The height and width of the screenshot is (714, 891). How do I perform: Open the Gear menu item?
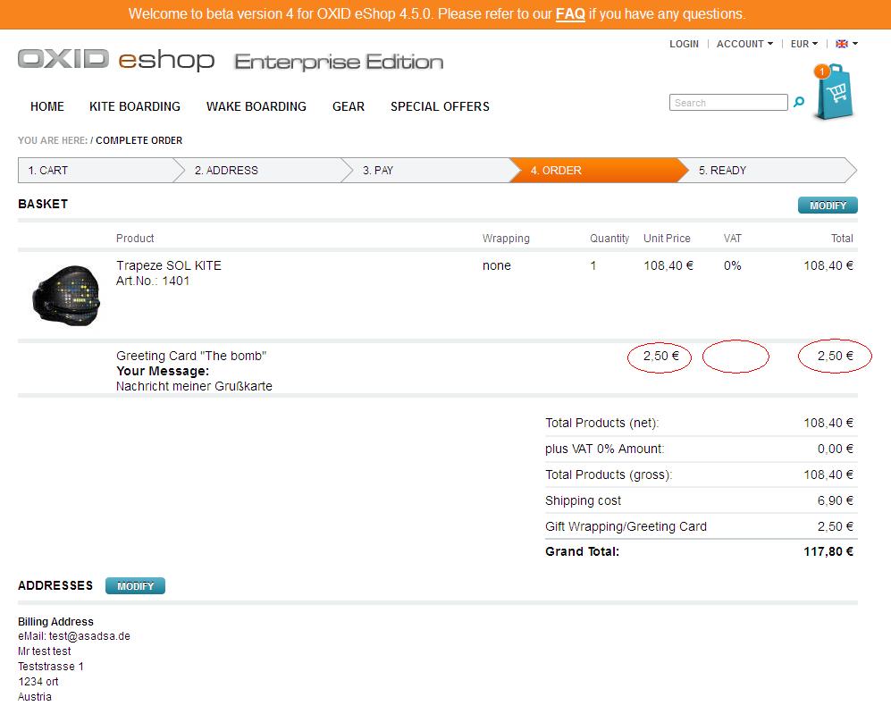349,106
